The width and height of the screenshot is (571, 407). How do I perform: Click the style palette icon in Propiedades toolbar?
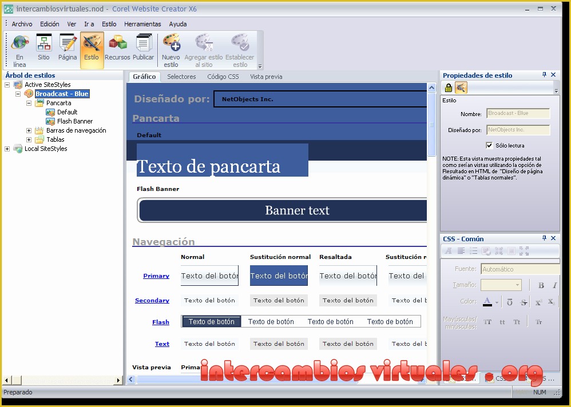tap(461, 87)
